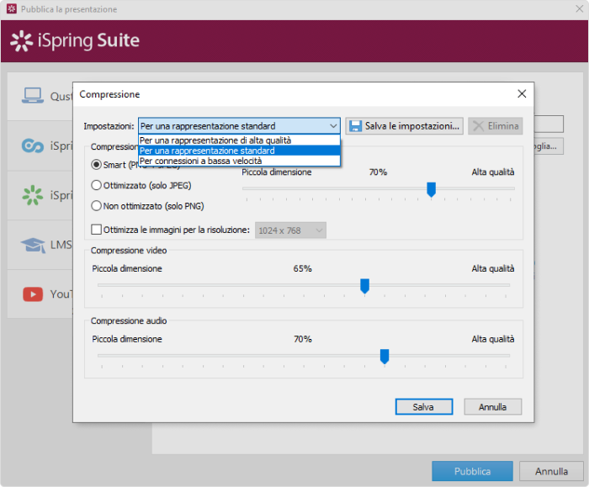Image resolution: width=589 pixels, height=487 pixels.
Task: Click the Elimina button
Action: [x=495, y=126]
